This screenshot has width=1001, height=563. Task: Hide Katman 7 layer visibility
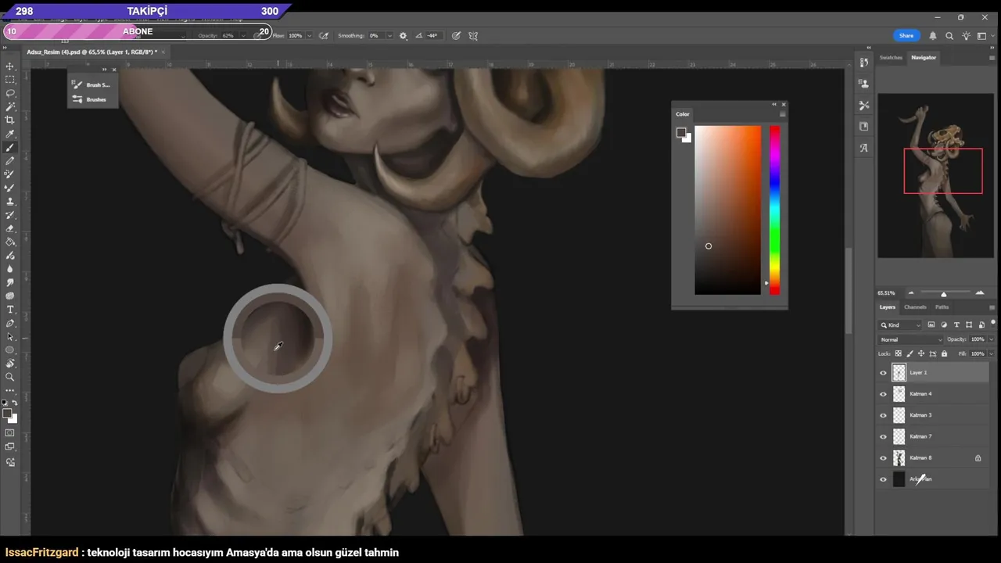coord(884,436)
